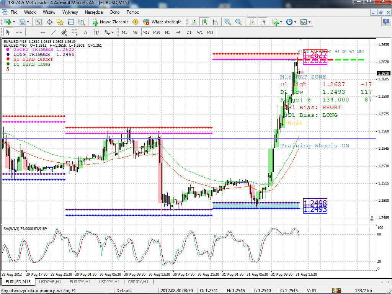Screen dimensions: 392x294
Task: Zoom in on the chart
Action: point(228,22)
